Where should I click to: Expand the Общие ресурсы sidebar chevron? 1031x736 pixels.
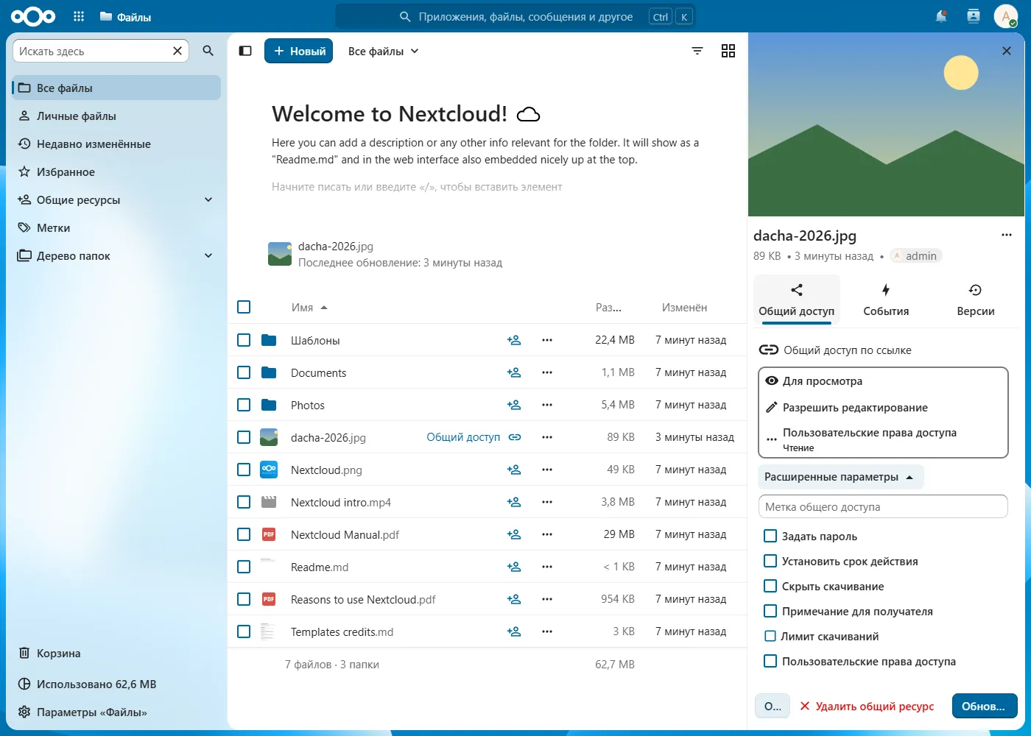(x=208, y=199)
